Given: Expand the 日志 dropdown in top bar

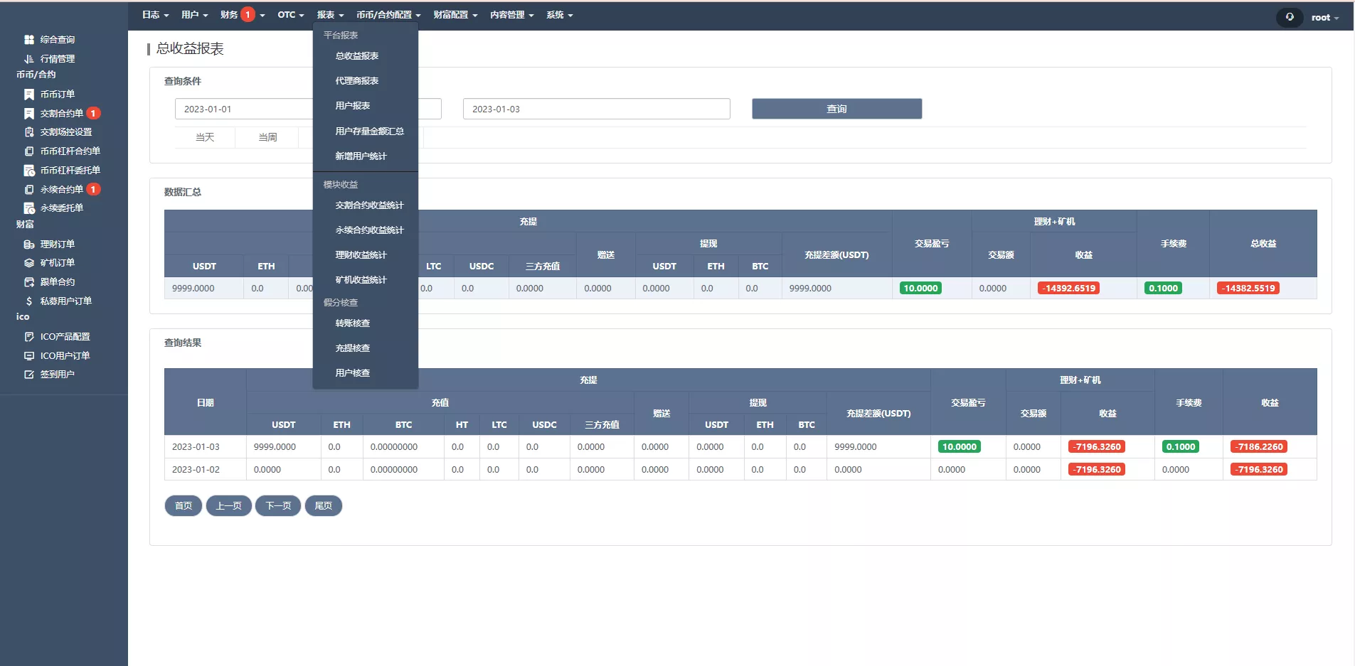Looking at the screenshot, I should [155, 15].
